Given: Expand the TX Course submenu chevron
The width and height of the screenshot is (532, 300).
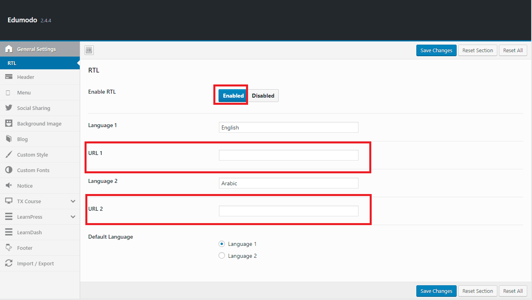Looking at the screenshot, I should pyautogui.click(x=73, y=201).
